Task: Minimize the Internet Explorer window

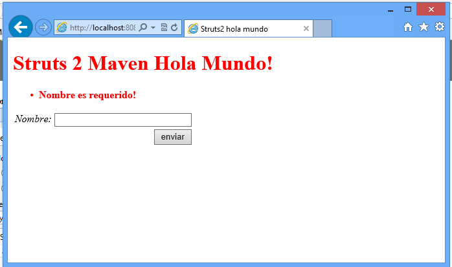Action: 390,10
